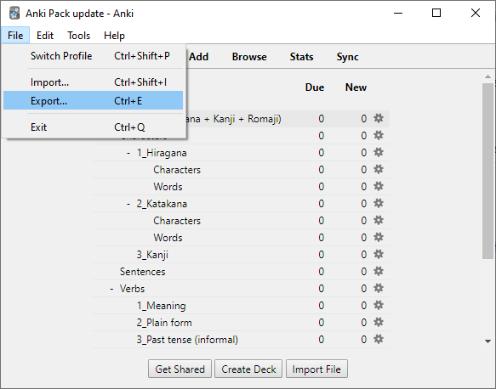Open options gear for 1_Meaning deck

[379, 306]
